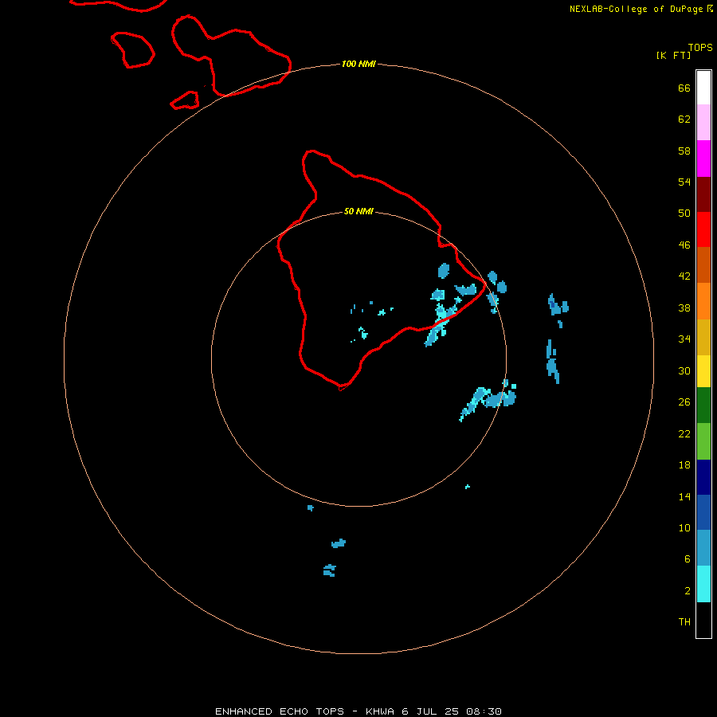Image resolution: width=717 pixels, height=717 pixels.
Task: Pick the dark orange legend swatch
Action: coord(703,264)
